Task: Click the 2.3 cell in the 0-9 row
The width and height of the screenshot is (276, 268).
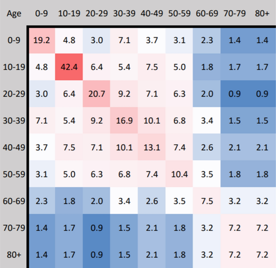Action: click(207, 41)
